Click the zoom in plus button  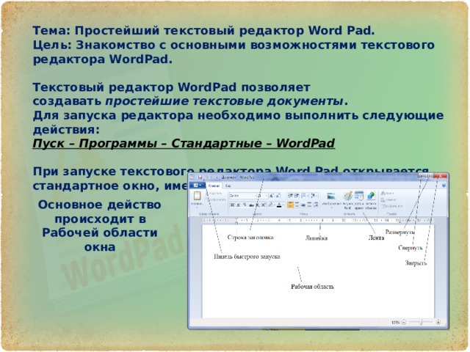438,323
